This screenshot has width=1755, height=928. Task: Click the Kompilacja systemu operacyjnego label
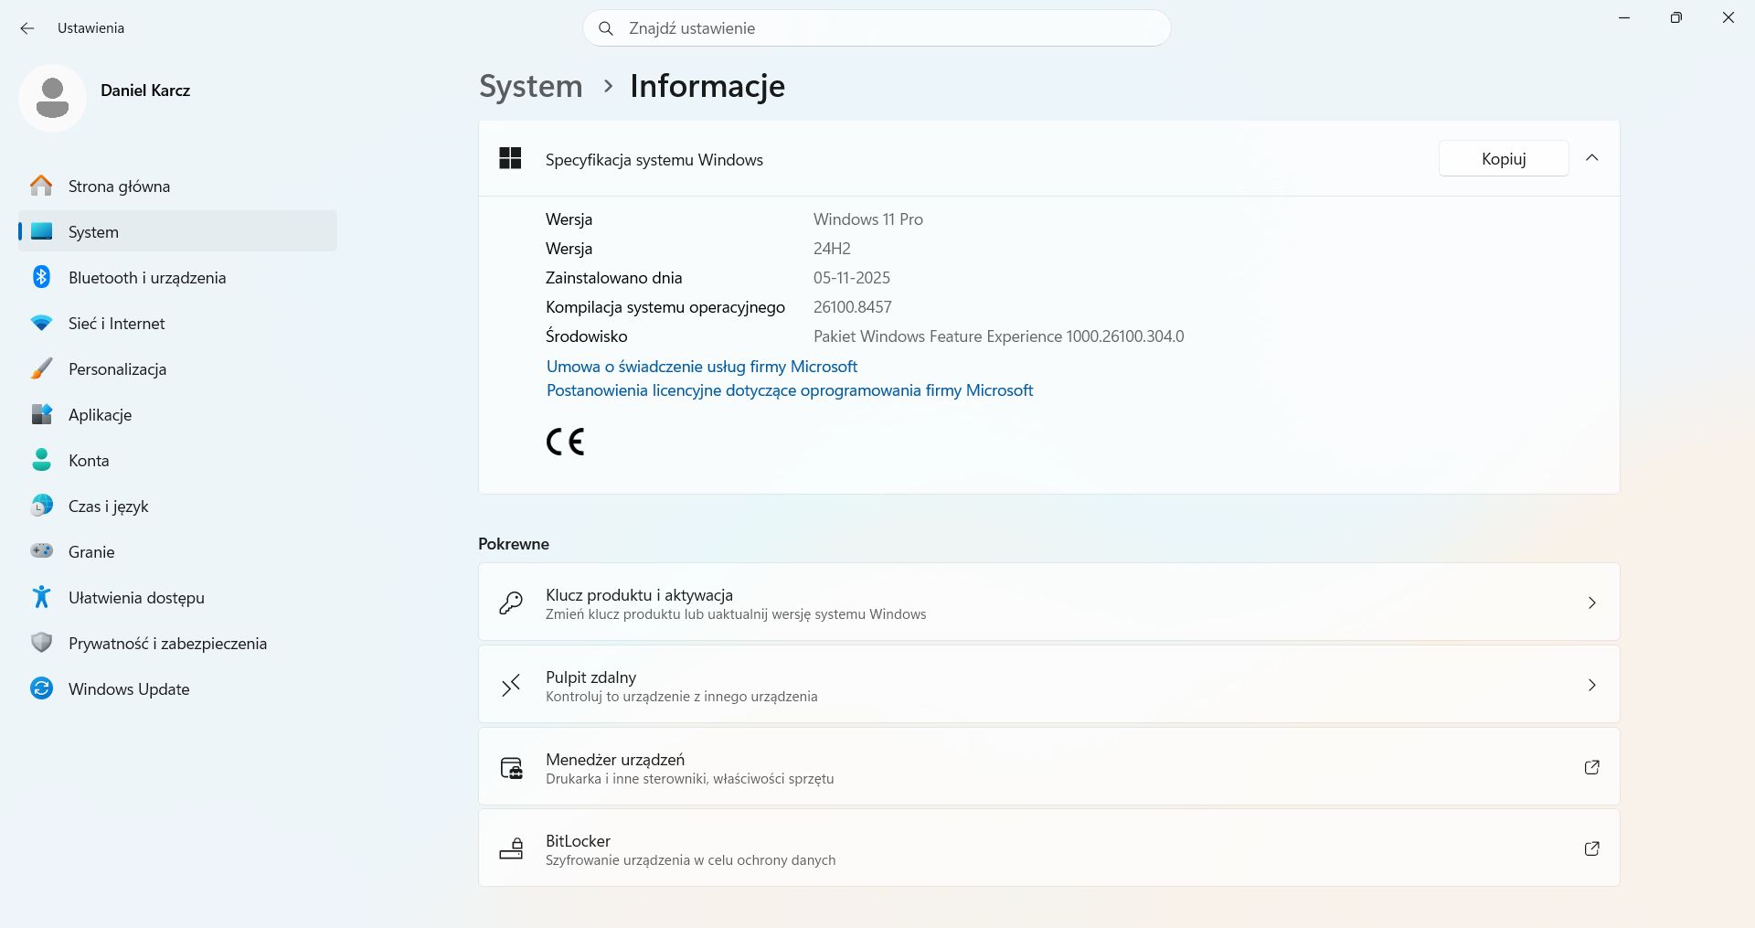[665, 307]
